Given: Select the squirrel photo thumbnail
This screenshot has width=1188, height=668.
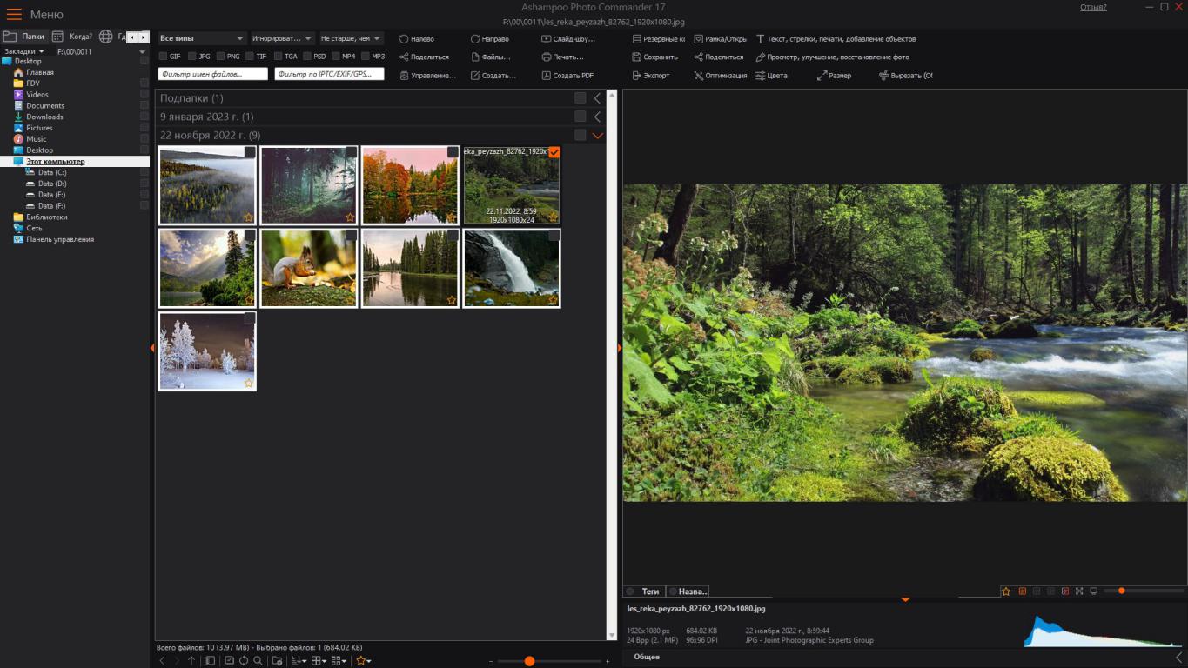Looking at the screenshot, I should (x=309, y=268).
